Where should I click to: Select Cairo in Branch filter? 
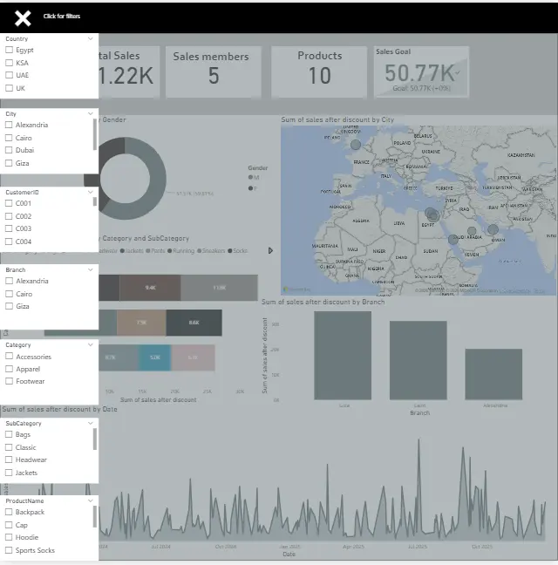[10, 294]
